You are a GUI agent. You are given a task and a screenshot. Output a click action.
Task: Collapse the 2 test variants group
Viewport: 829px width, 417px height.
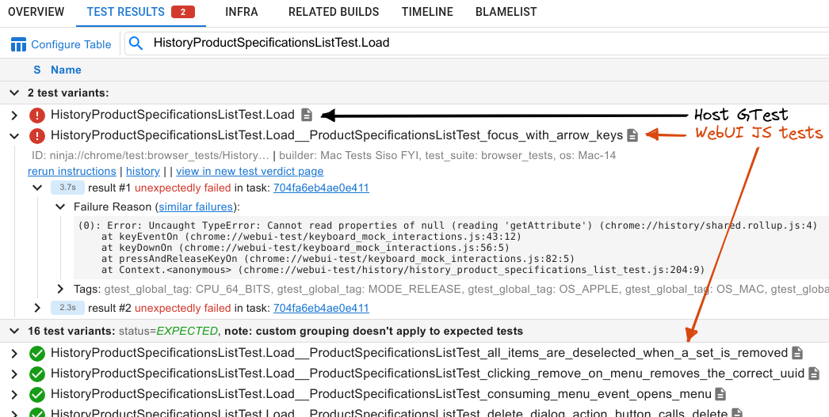tap(14, 93)
